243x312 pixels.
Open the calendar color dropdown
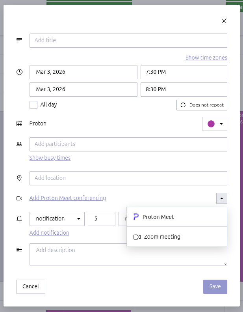pyautogui.click(x=215, y=124)
